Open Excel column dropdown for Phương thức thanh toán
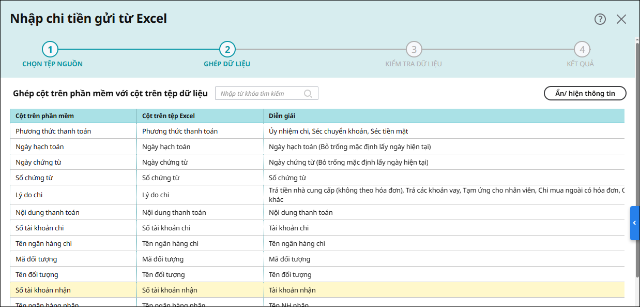The image size is (640, 307). point(200,131)
